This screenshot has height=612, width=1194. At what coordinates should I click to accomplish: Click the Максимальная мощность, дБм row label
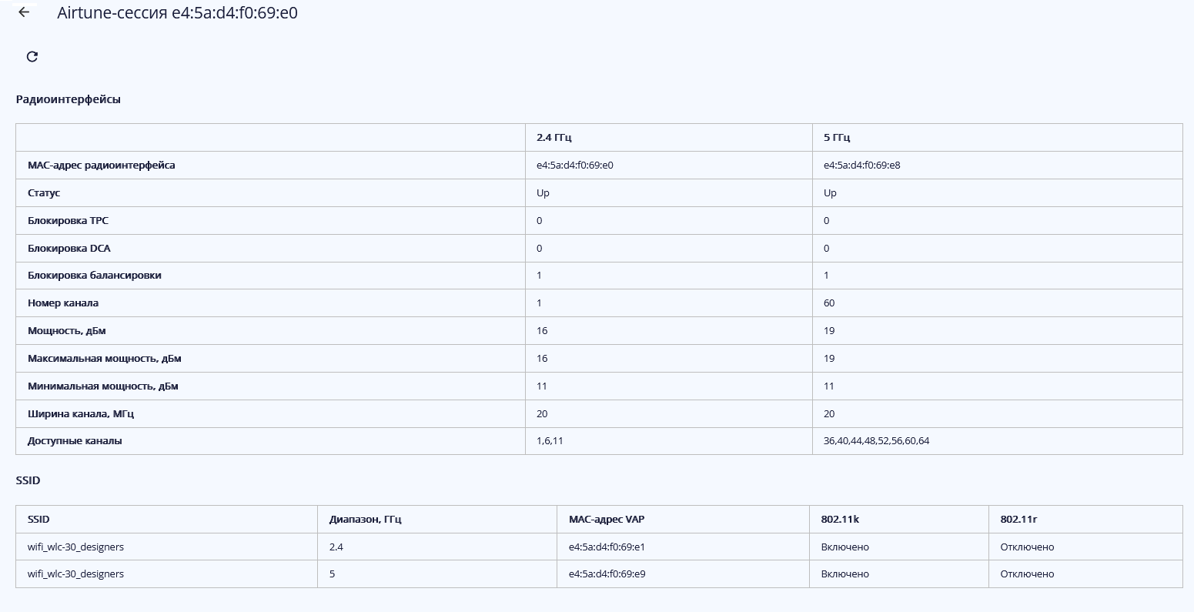(x=105, y=358)
